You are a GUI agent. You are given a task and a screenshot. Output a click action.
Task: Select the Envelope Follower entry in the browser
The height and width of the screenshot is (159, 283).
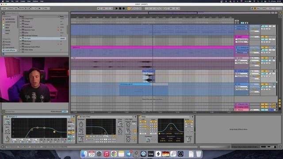31,35
